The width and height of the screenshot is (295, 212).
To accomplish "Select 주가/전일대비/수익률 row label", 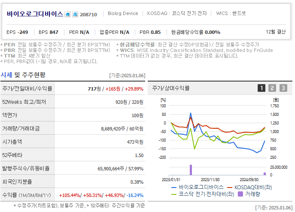I will pos(27,88).
